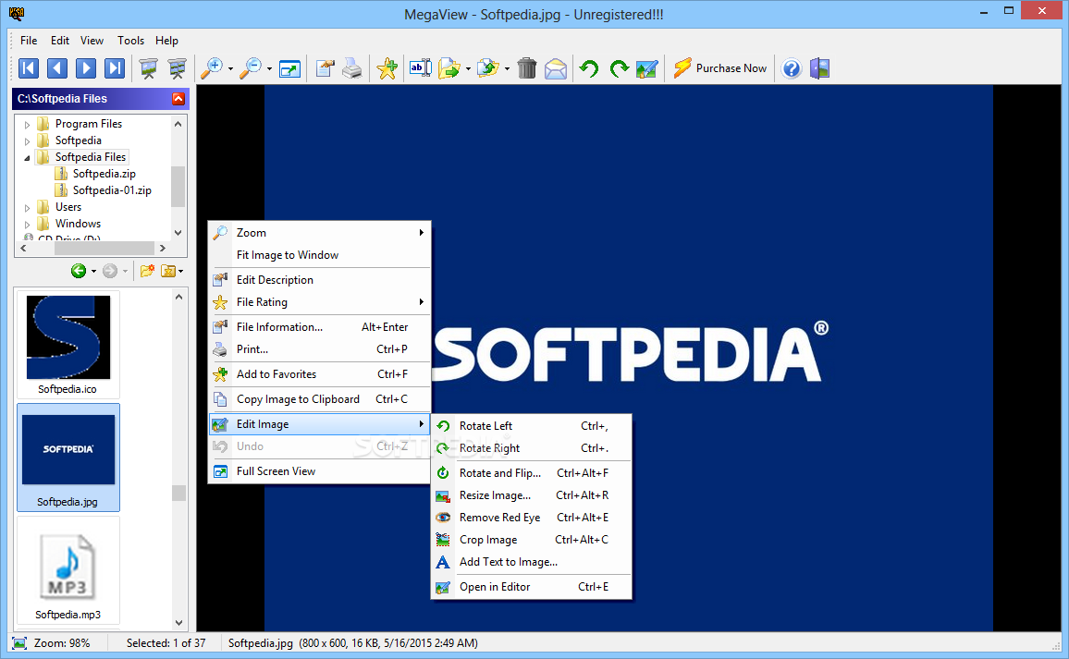Image resolution: width=1069 pixels, height=659 pixels.
Task: Add to favorites star toolbar icon
Action: [387, 68]
